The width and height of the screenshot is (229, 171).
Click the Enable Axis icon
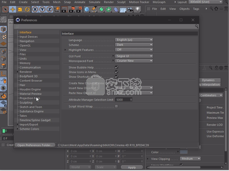pyautogui.click(x=4, y=74)
